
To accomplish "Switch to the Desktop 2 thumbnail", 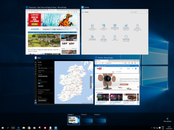I will point(87,120).
